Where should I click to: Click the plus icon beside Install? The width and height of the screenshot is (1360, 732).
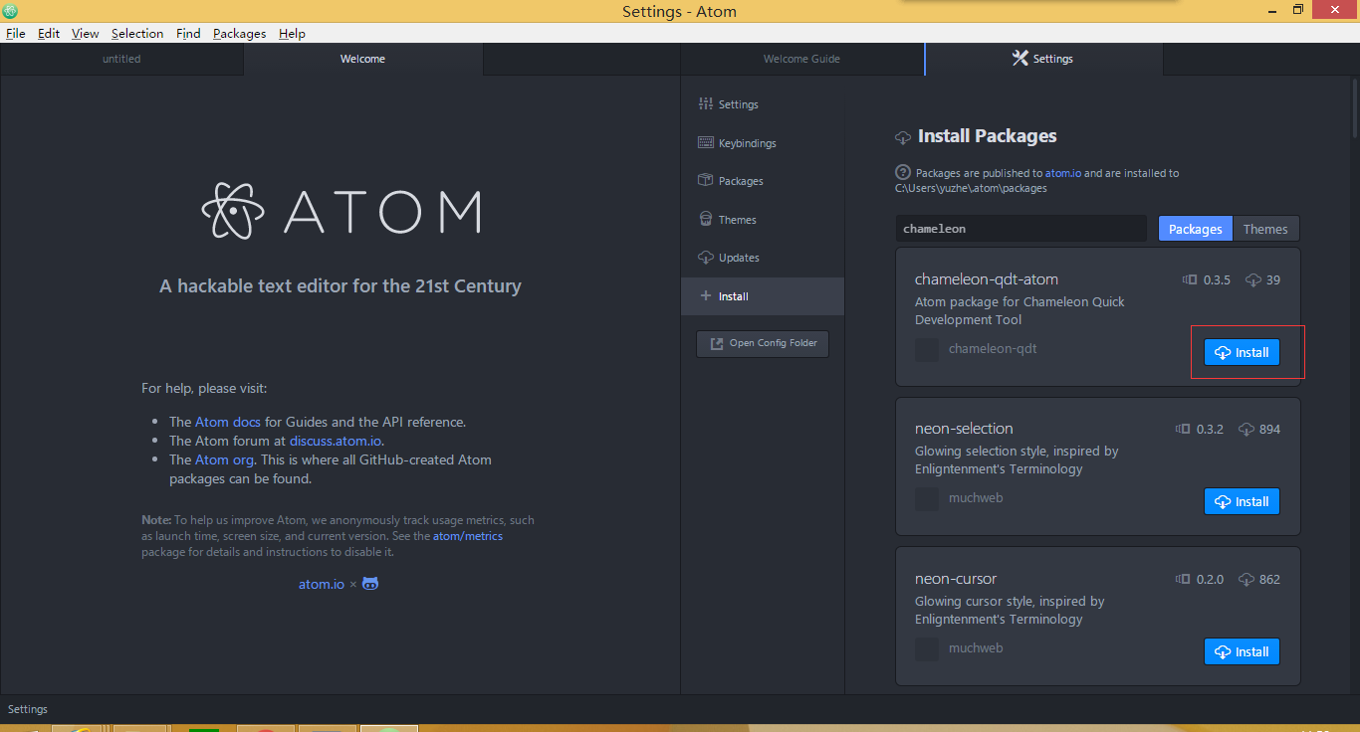click(706, 295)
